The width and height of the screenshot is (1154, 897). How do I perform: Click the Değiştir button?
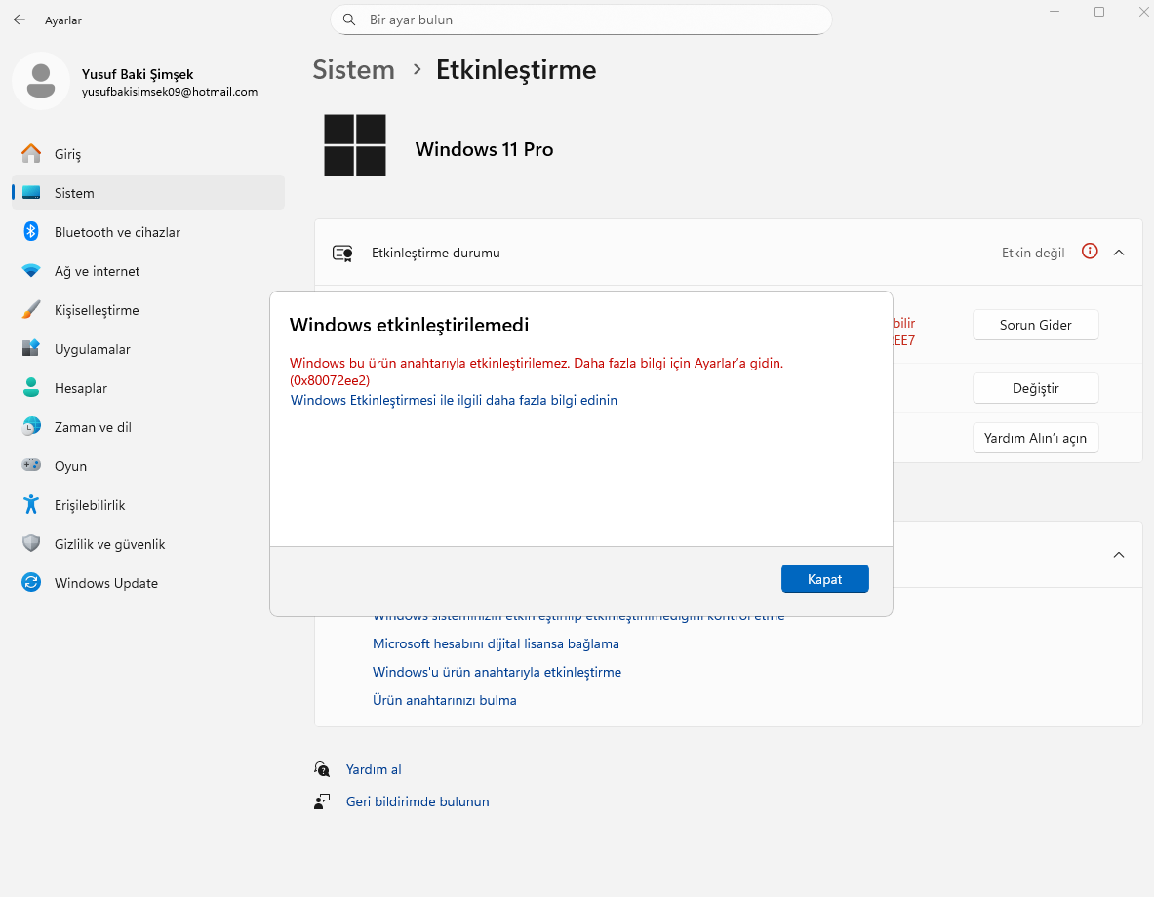pyautogui.click(x=1036, y=388)
